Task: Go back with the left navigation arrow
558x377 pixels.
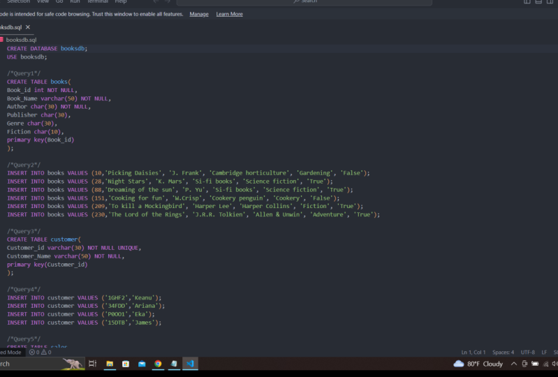Action: pos(156,2)
